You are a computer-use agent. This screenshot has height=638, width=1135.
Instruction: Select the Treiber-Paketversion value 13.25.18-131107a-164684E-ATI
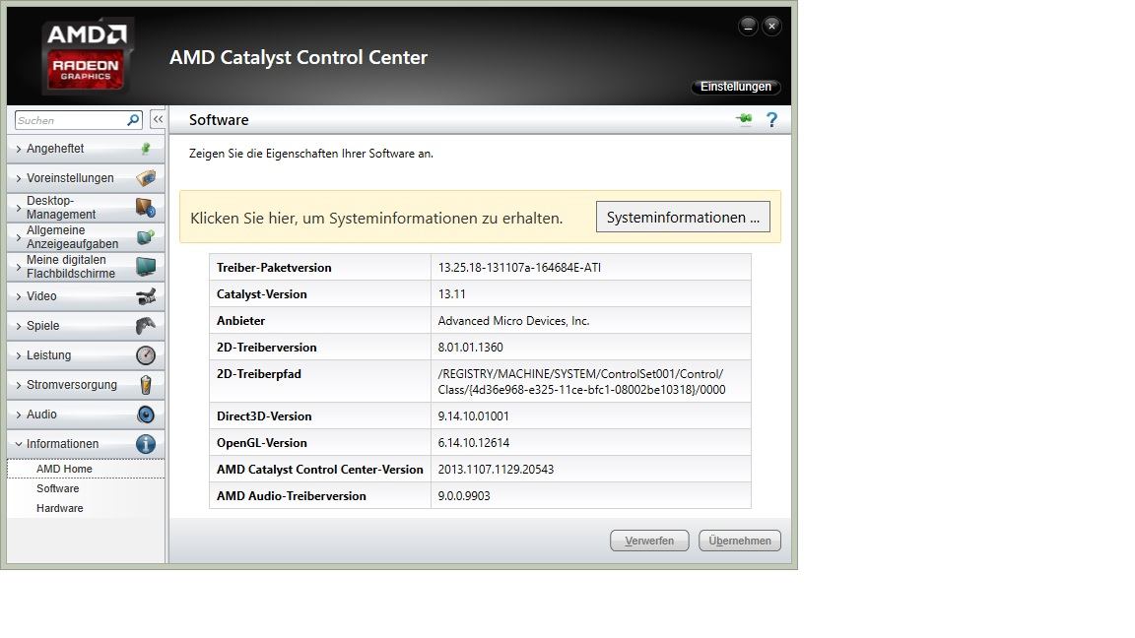point(520,268)
